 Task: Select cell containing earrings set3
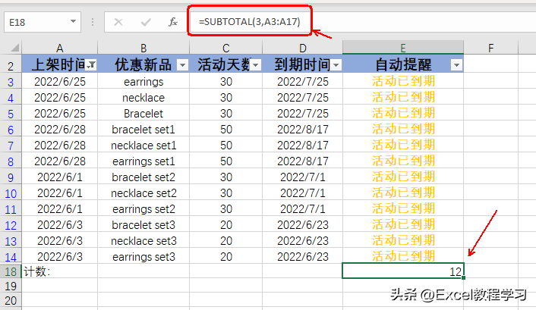click(143, 256)
